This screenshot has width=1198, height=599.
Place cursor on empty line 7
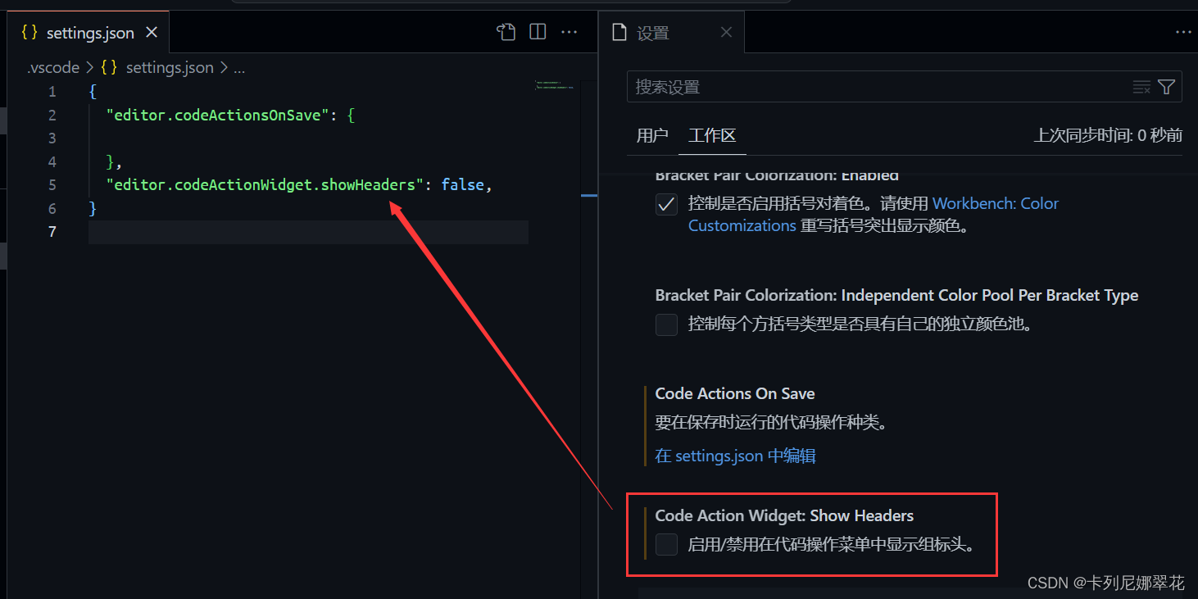click(x=308, y=232)
